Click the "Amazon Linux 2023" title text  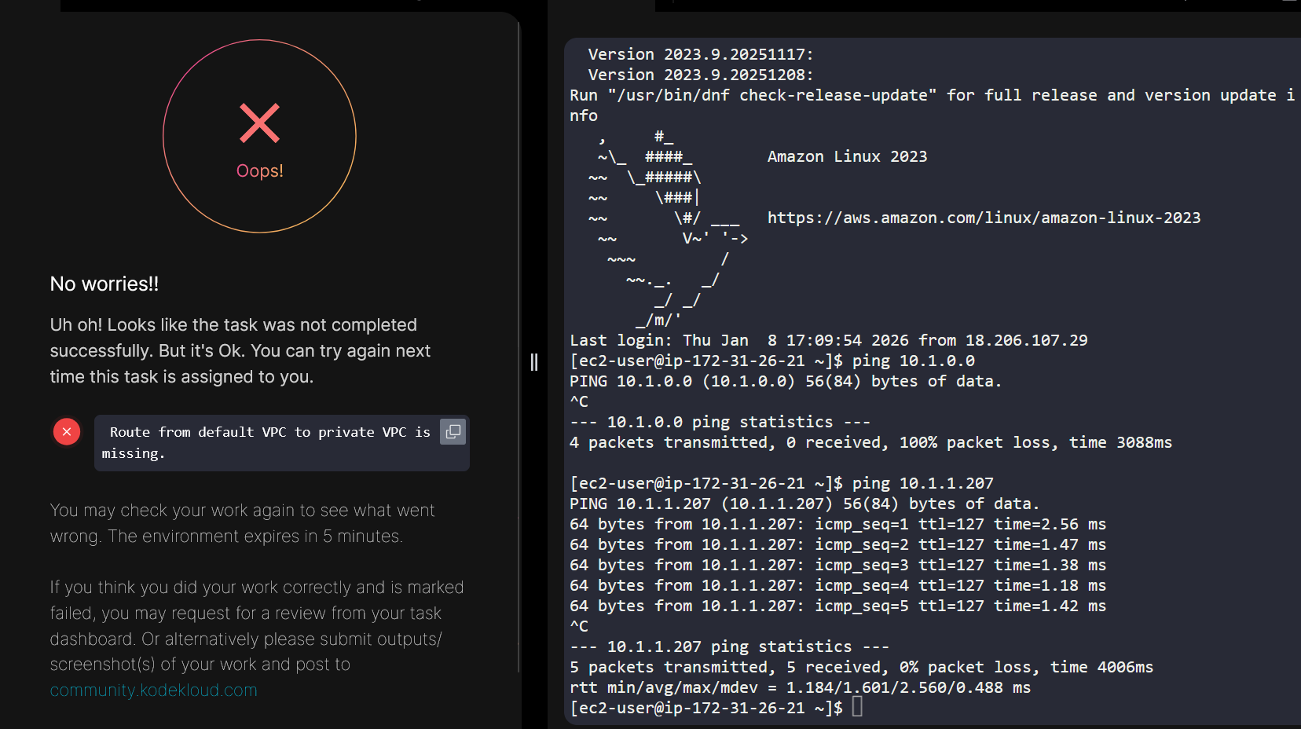click(x=847, y=156)
